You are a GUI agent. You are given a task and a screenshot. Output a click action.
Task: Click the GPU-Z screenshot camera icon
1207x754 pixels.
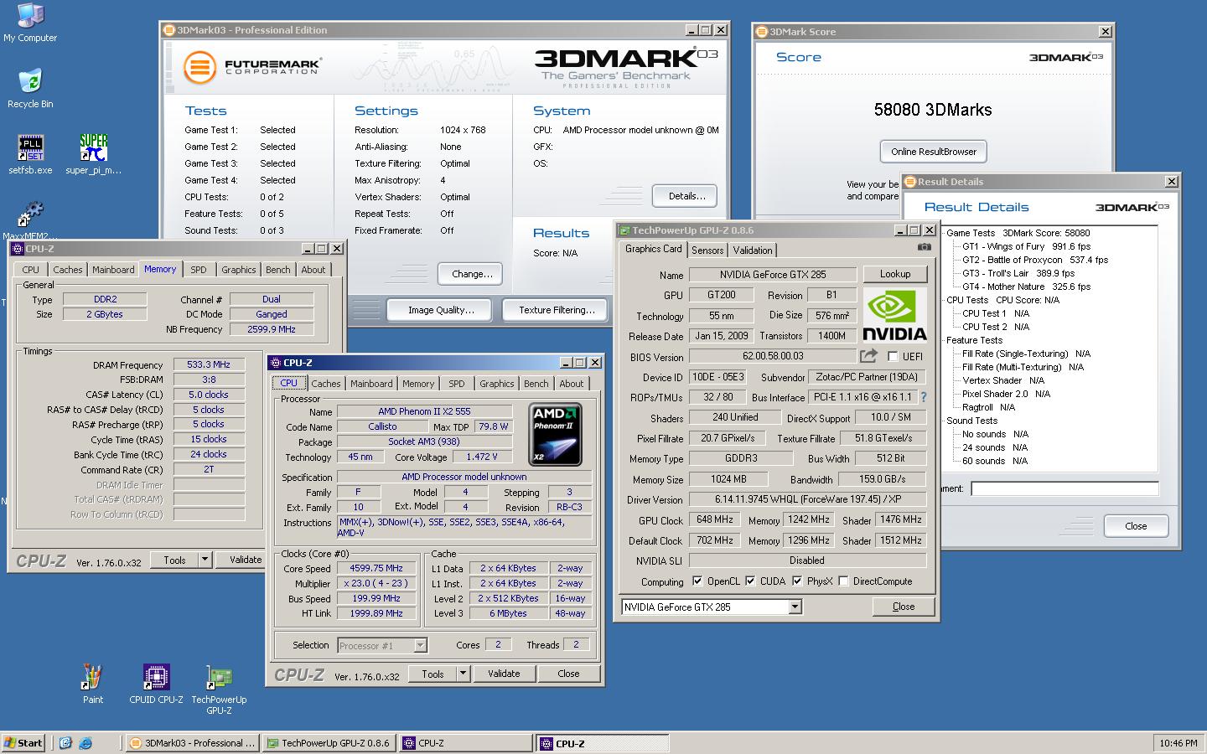point(924,248)
